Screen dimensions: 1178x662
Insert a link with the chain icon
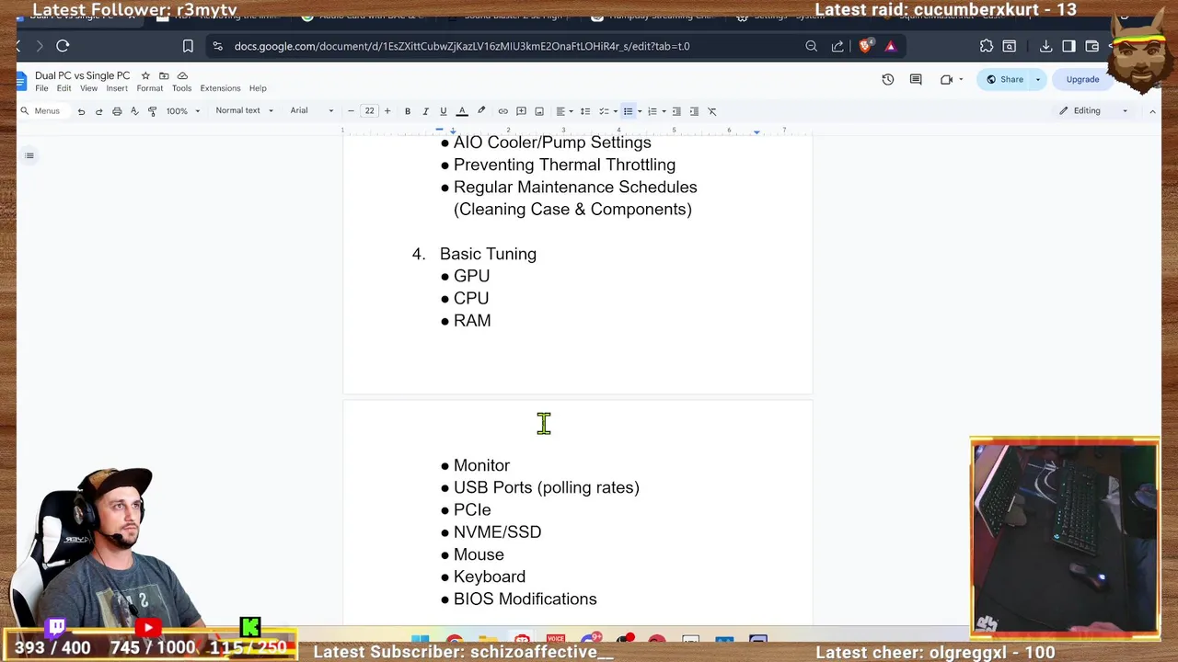502,111
